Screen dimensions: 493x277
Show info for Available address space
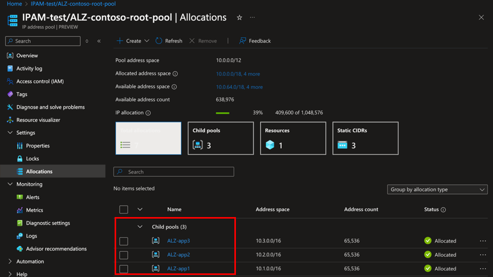tap(174, 87)
